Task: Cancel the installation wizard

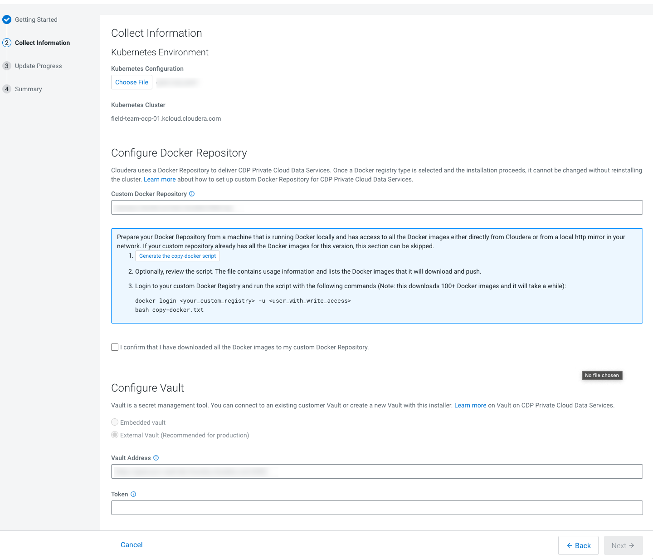Action: point(132,544)
